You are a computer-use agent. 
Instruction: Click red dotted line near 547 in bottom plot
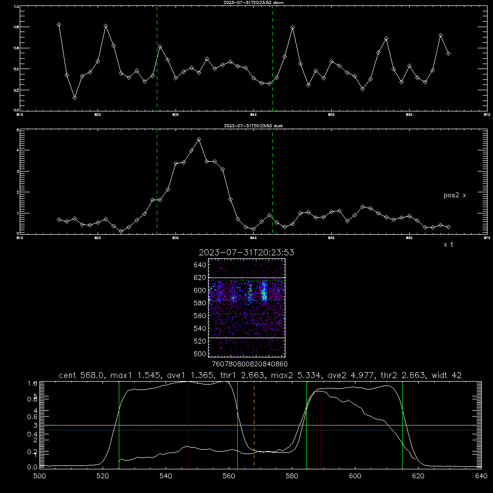(188, 424)
